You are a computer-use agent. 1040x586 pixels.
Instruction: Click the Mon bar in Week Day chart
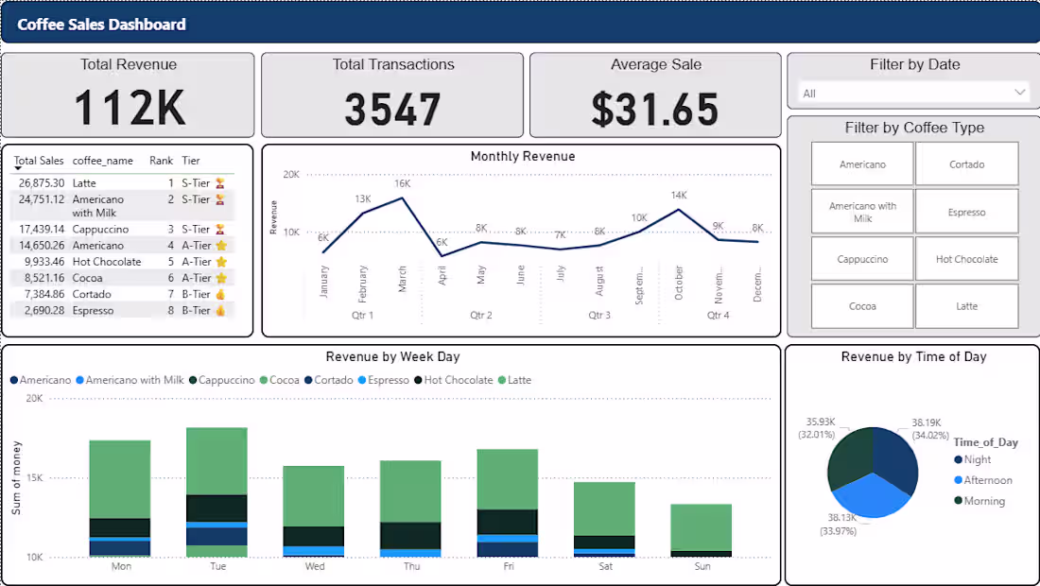[x=120, y=498]
